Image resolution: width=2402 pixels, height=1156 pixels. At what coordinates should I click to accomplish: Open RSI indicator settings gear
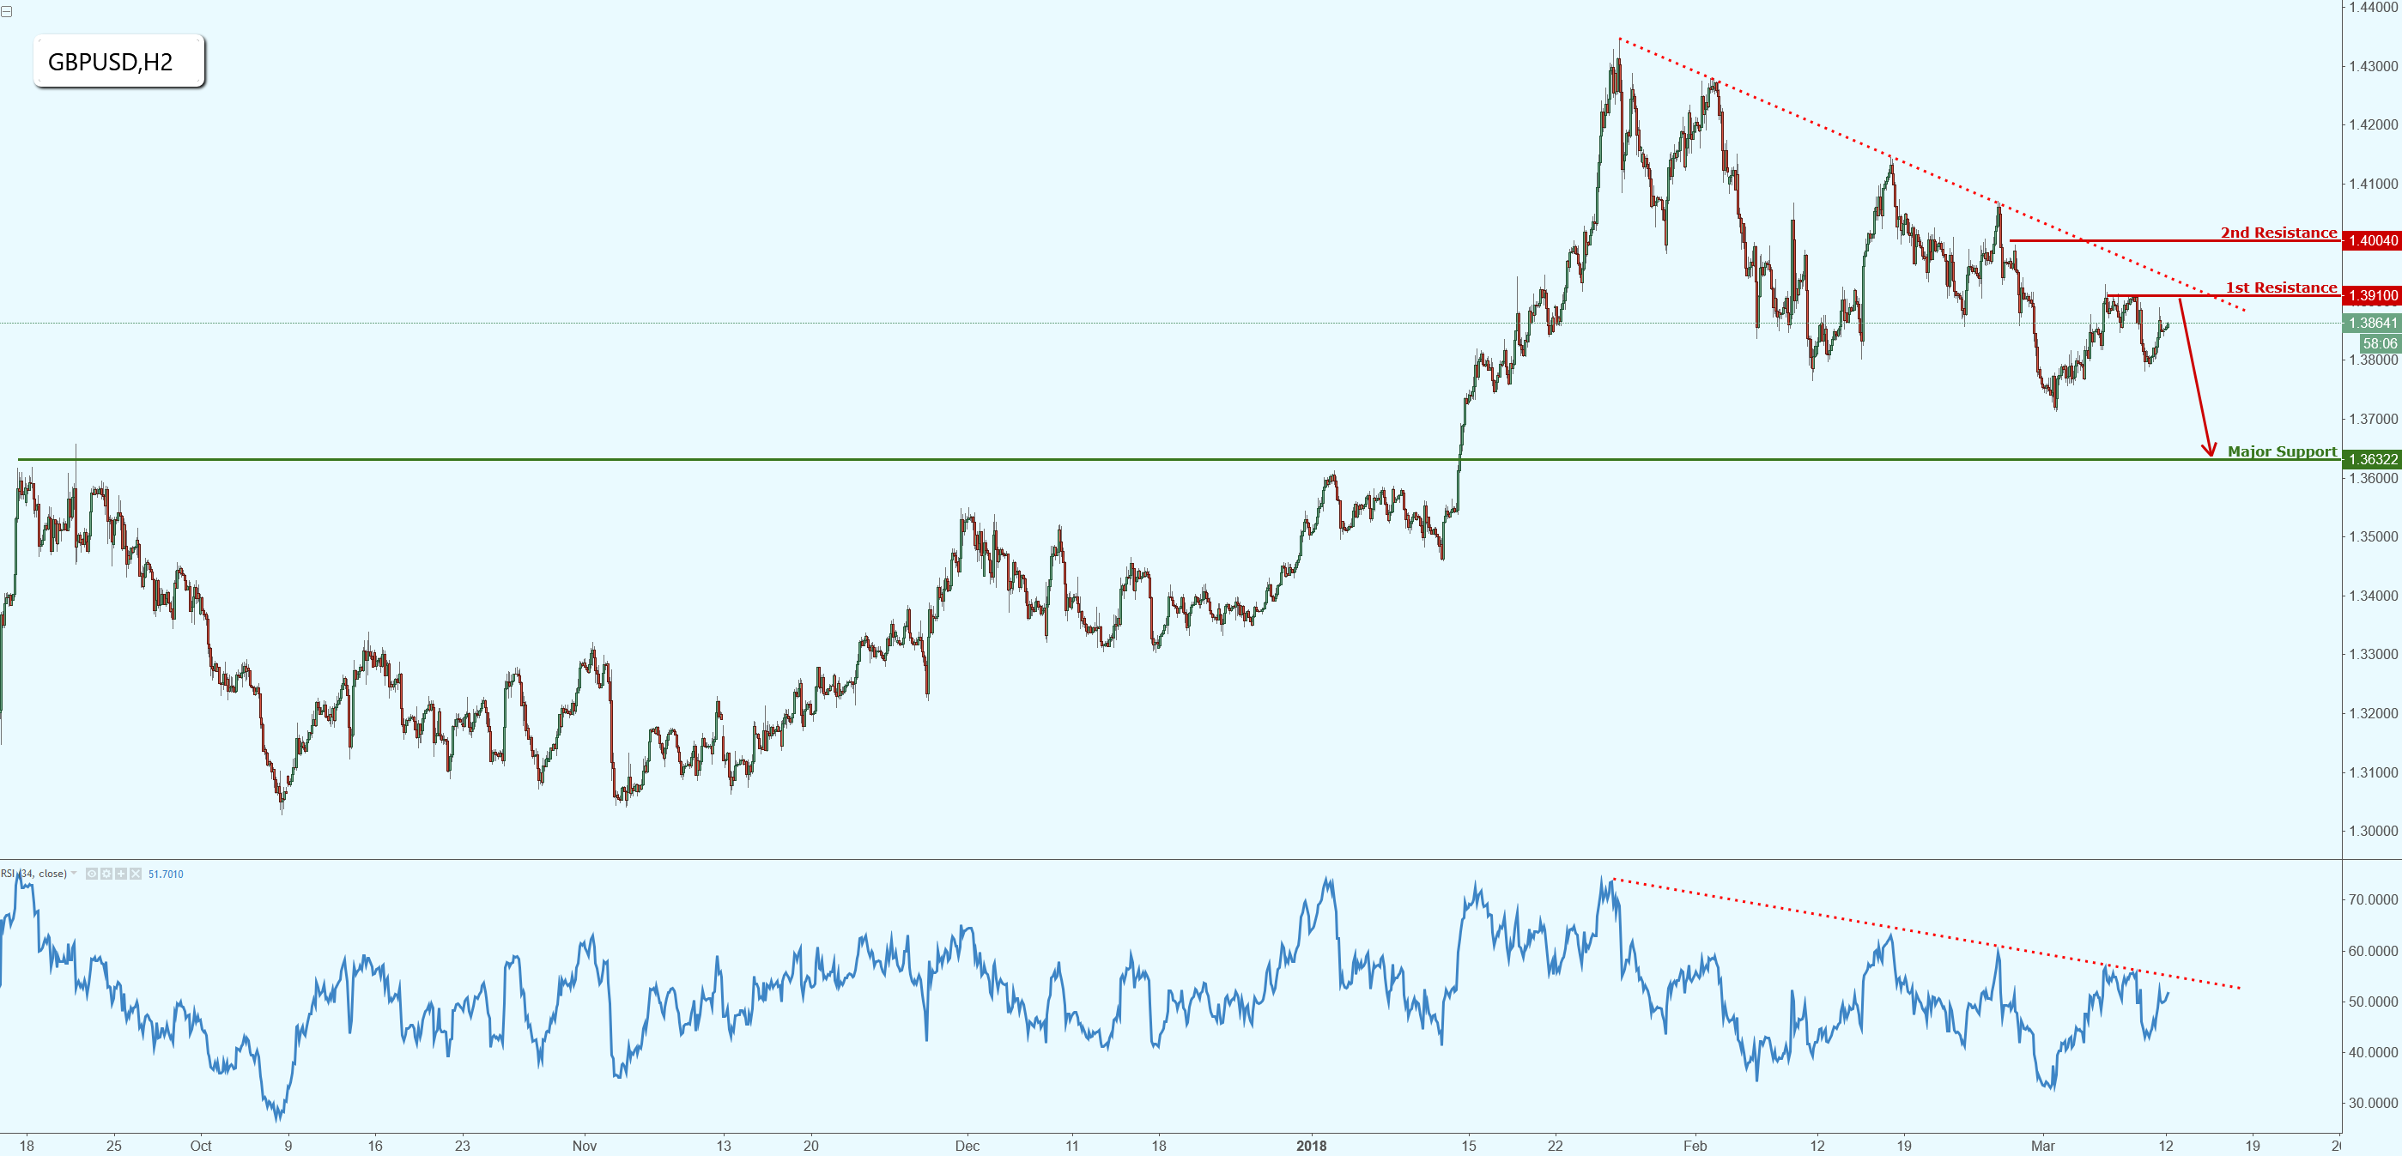(x=106, y=874)
